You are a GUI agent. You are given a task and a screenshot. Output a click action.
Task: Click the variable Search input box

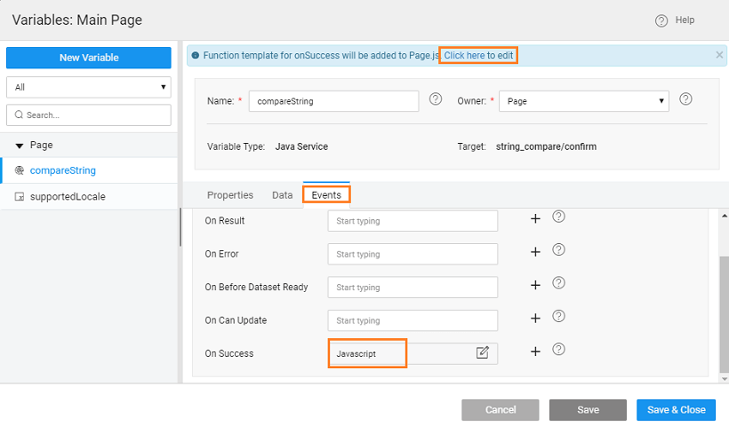click(x=89, y=114)
